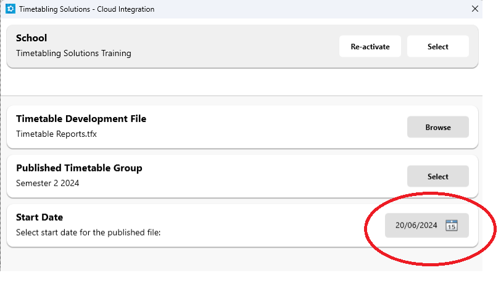
Task: Click the 'Published Timetable Group' heading
Action: [x=79, y=168]
